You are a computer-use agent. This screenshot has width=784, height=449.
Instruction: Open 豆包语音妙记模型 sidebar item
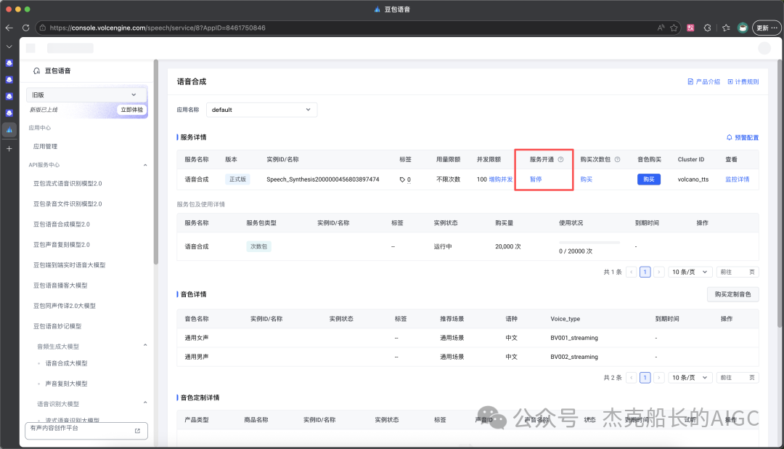tap(57, 326)
